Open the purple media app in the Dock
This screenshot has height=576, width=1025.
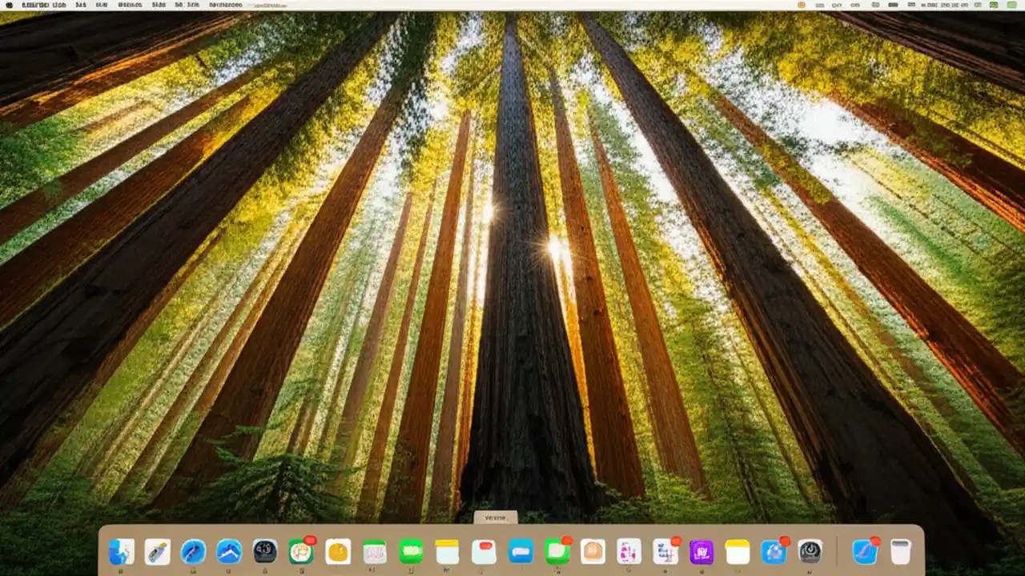(701, 550)
